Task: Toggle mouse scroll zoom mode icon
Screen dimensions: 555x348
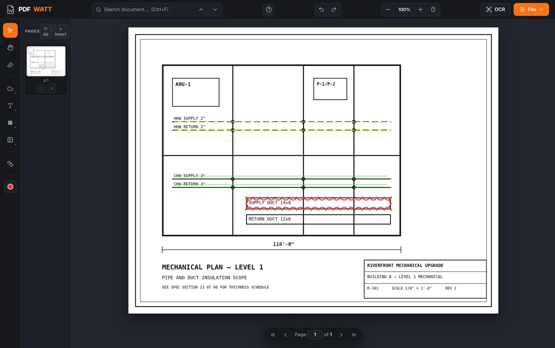Action: pos(433,10)
